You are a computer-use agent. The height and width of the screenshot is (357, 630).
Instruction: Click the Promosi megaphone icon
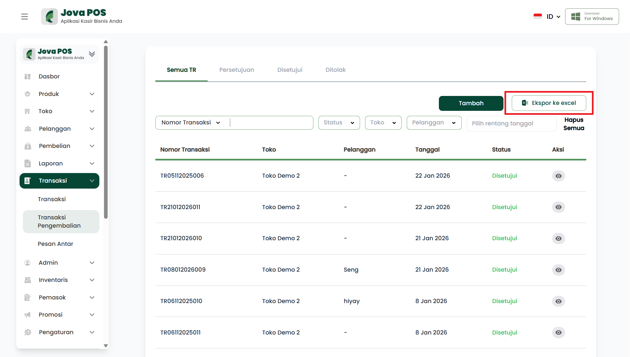27,315
